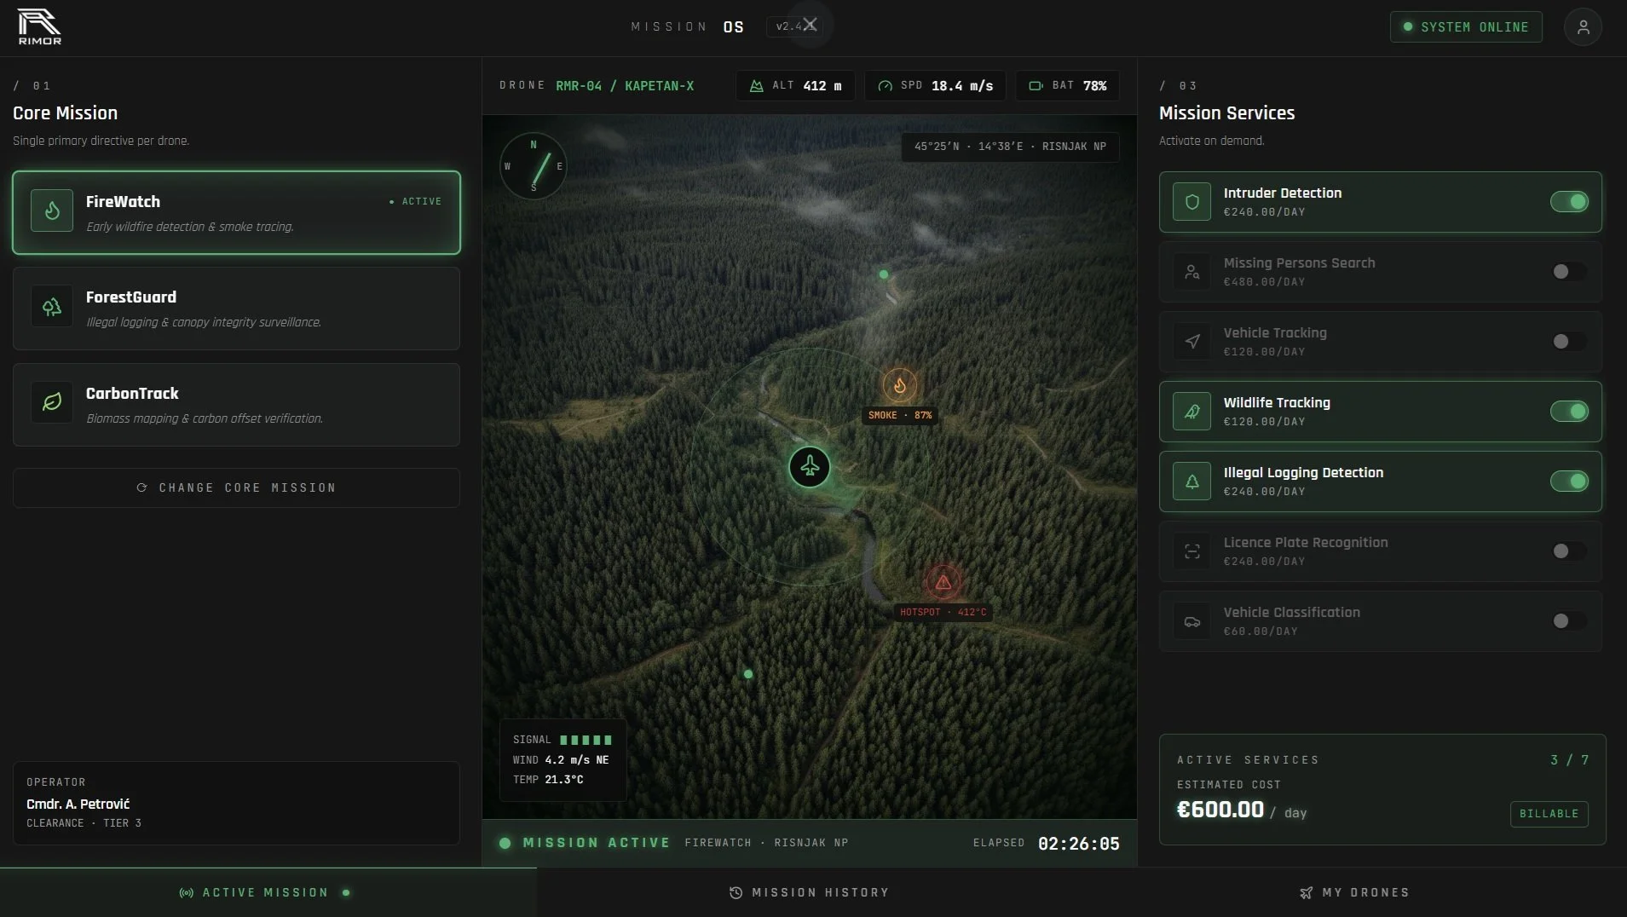1627x917 pixels.
Task: Select the FireWatch mission card
Action: click(x=236, y=212)
